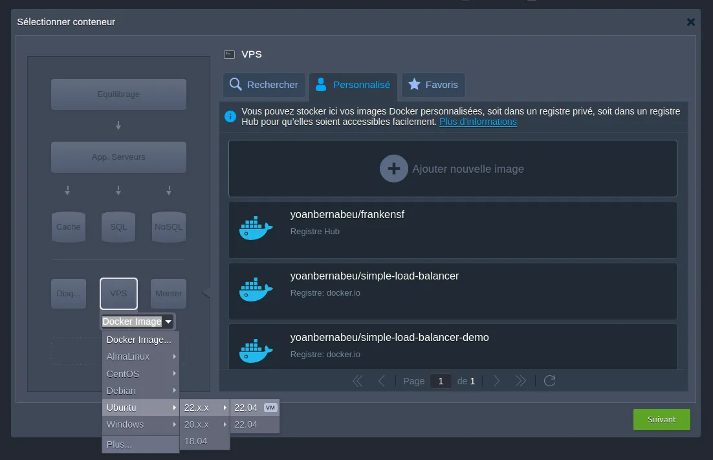Open the Plus d'informations link

tap(477, 122)
